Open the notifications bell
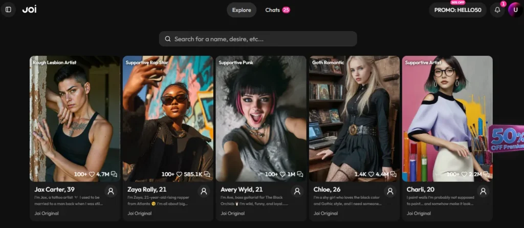524x228 pixels. (497, 10)
